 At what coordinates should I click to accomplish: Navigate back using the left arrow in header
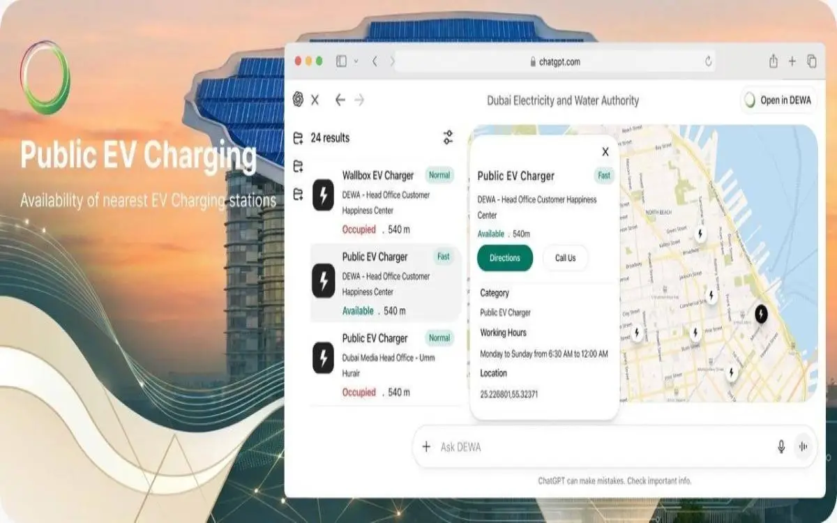[340, 100]
